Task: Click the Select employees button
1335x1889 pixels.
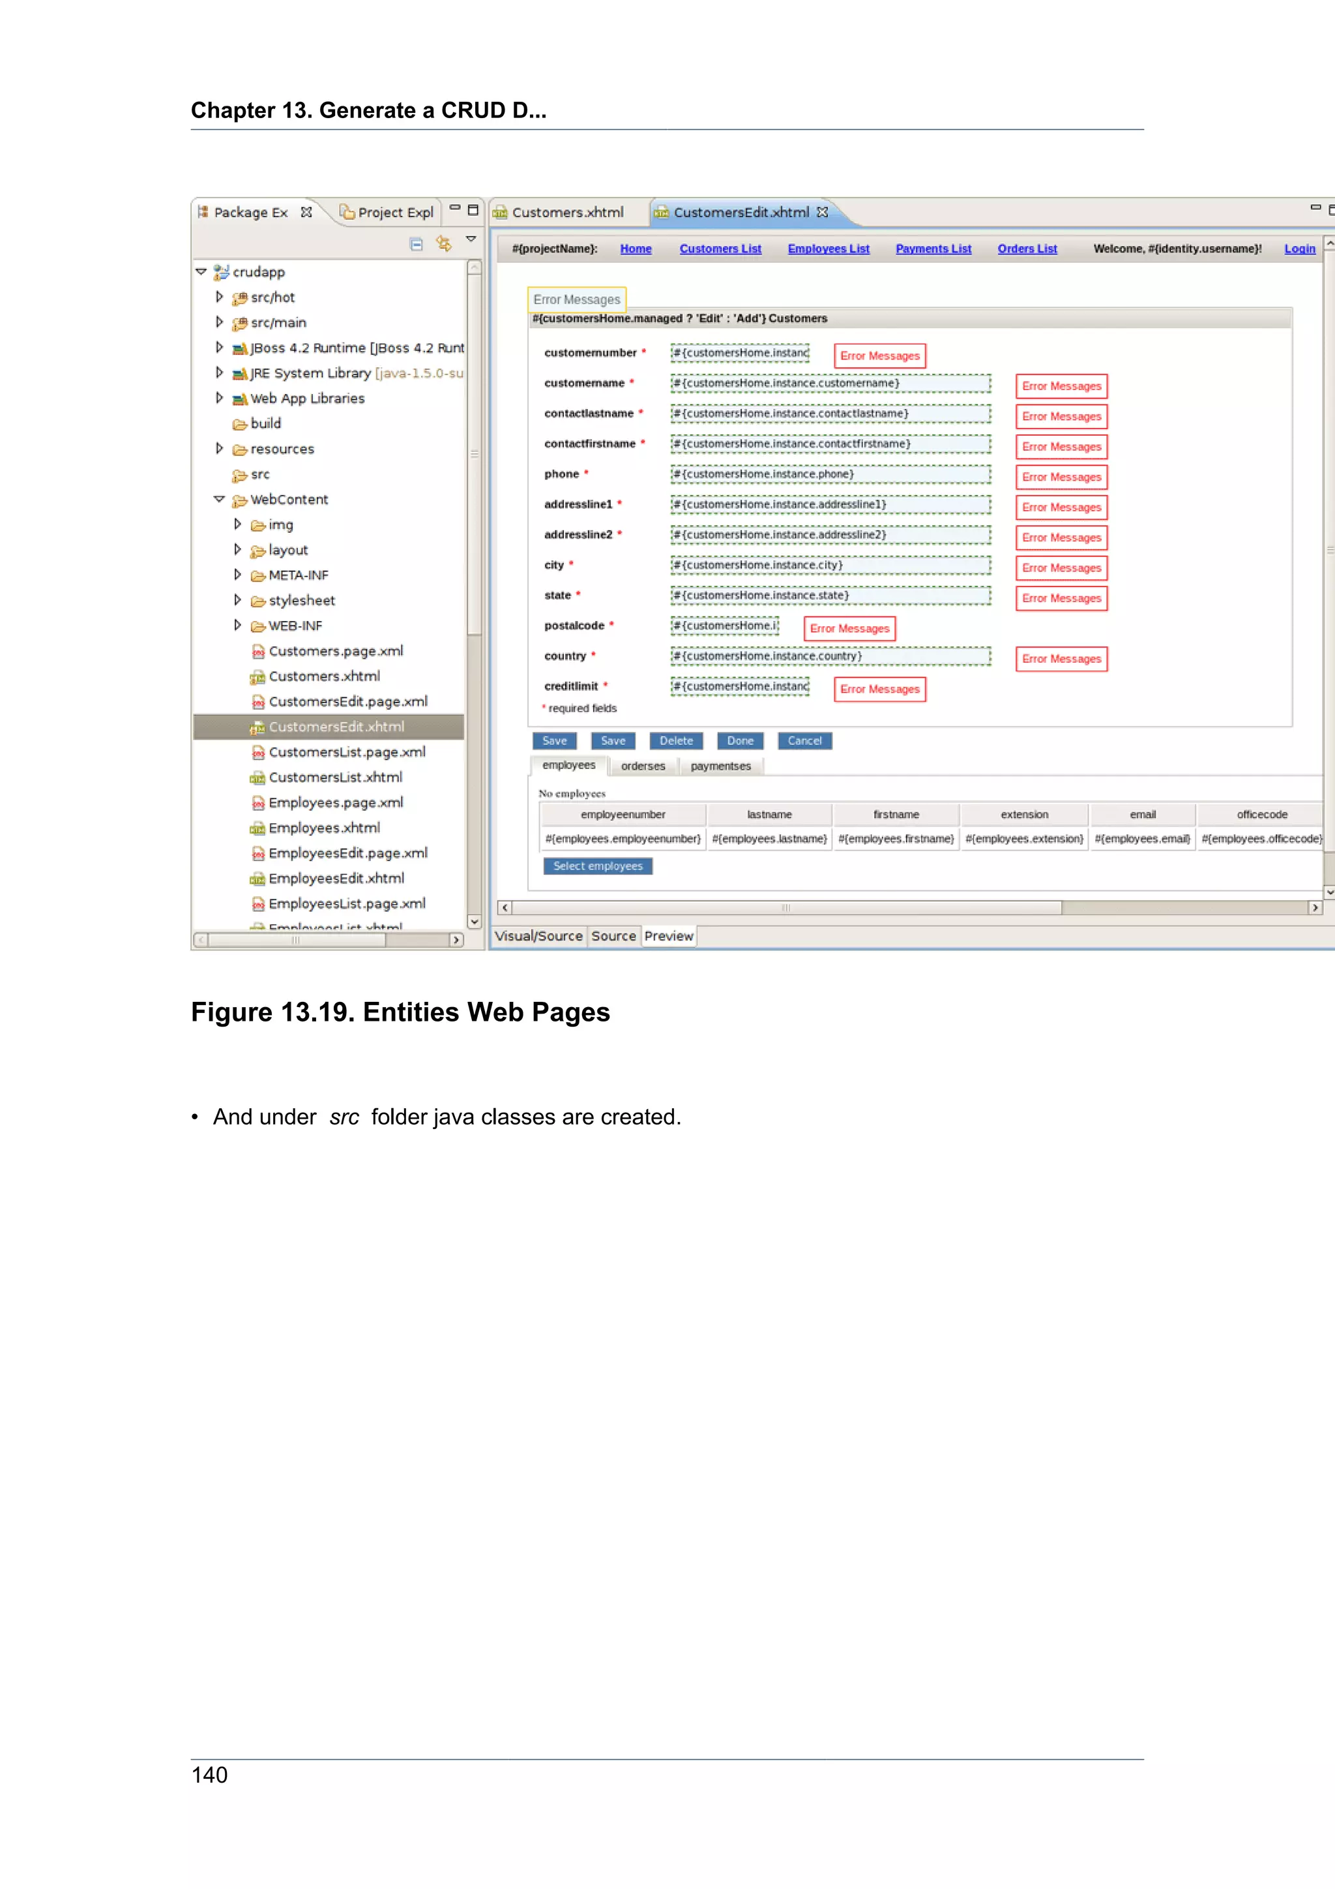Action: click(598, 866)
